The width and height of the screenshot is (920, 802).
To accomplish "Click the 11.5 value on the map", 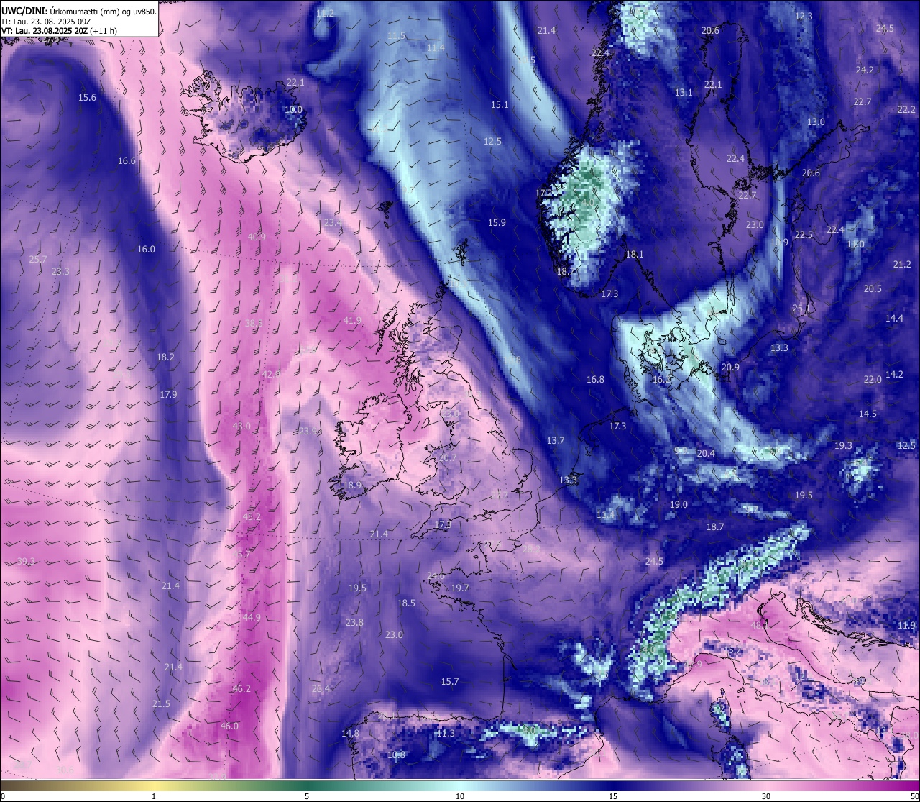I will pyautogui.click(x=396, y=35).
